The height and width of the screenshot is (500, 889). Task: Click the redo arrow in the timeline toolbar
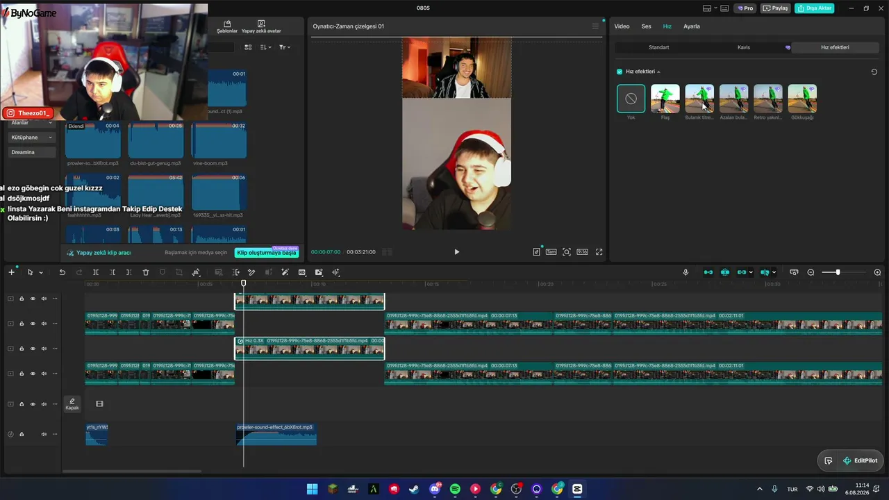pos(78,272)
